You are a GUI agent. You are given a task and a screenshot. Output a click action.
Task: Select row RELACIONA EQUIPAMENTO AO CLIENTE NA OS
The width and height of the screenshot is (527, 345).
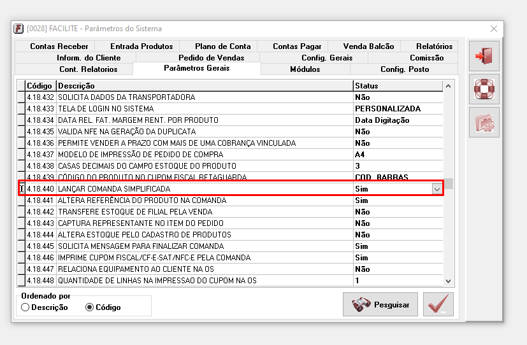[x=230, y=269]
